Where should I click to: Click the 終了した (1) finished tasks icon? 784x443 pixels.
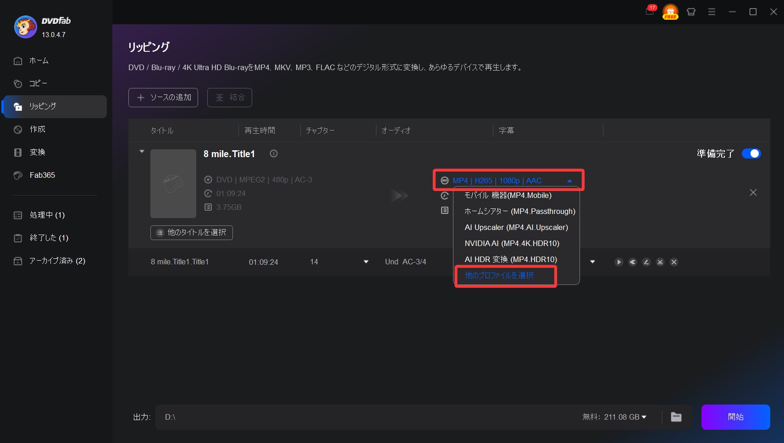tap(18, 238)
